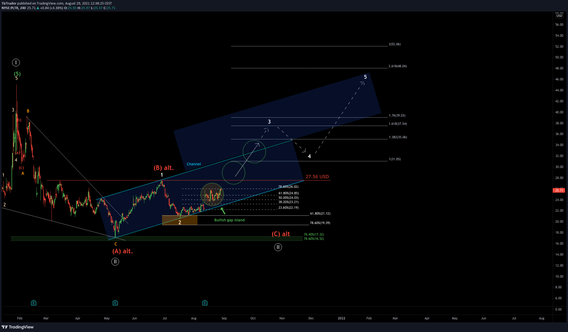The height and width of the screenshot is (332, 568).
Task: Click the '23.60%(22.19)' retracement label
Action: coord(288,208)
